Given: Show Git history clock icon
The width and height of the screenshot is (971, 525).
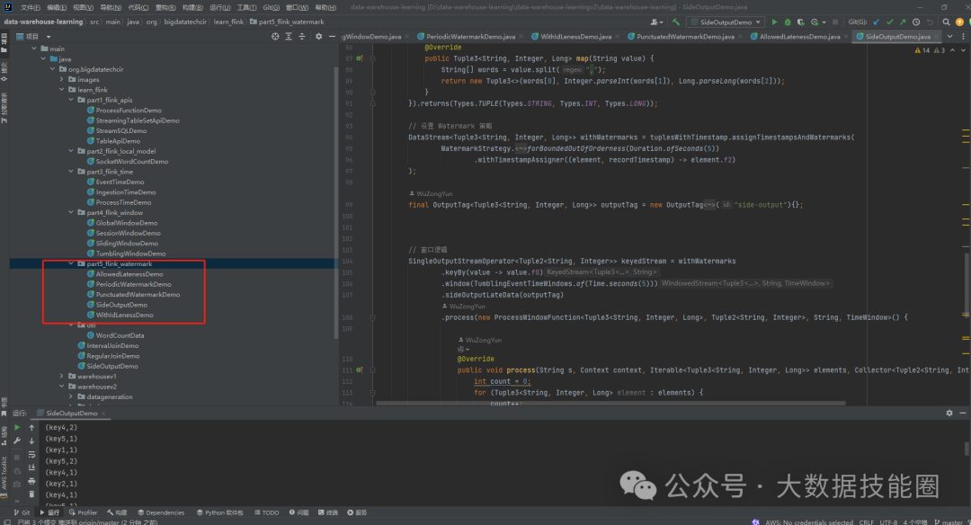Looking at the screenshot, I should tap(916, 22).
